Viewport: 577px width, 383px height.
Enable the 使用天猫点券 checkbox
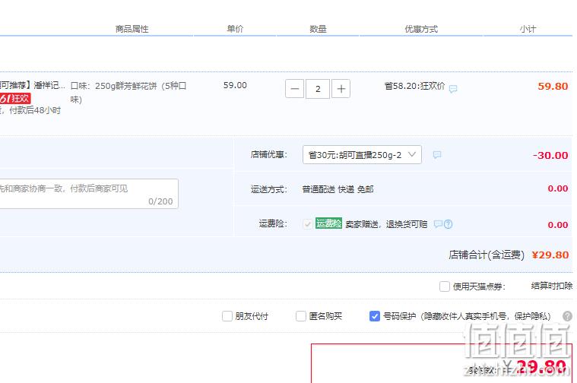tap(445, 286)
